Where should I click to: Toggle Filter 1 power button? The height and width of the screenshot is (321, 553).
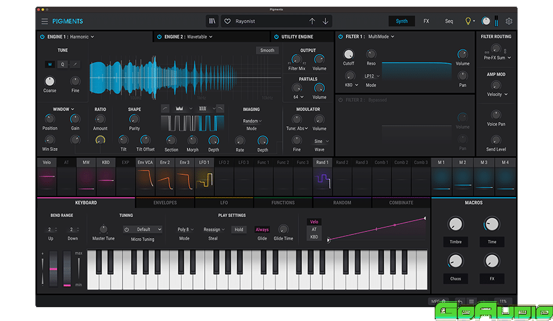pyautogui.click(x=340, y=37)
